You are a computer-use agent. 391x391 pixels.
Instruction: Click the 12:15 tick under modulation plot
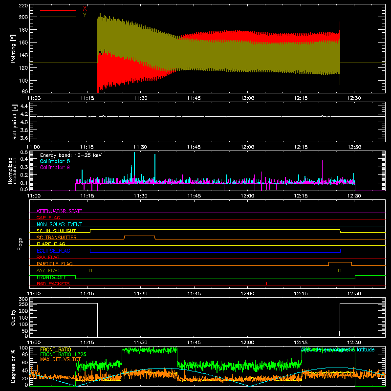pos(301,196)
